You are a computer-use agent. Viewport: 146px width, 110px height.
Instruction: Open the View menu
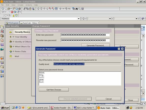coord(13,5)
